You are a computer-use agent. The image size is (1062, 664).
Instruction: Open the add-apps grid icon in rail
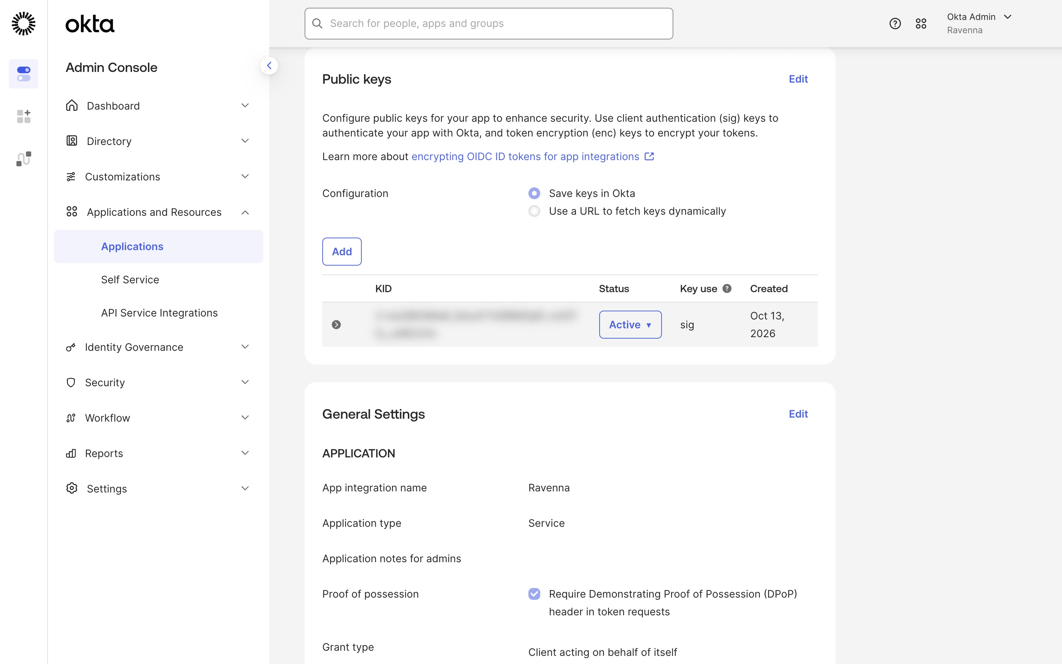(24, 116)
